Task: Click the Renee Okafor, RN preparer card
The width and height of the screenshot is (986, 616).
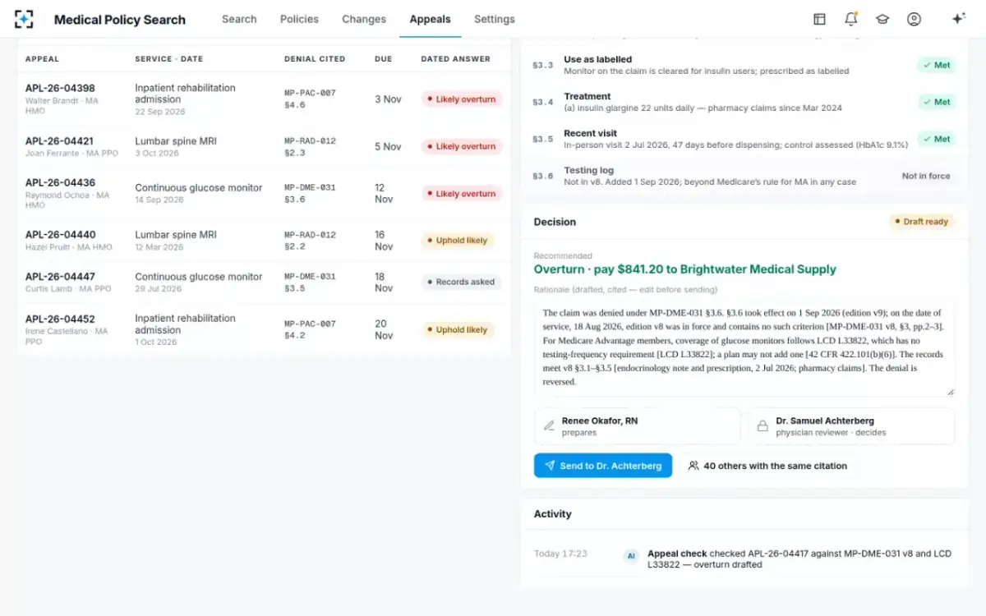Action: 638,426
